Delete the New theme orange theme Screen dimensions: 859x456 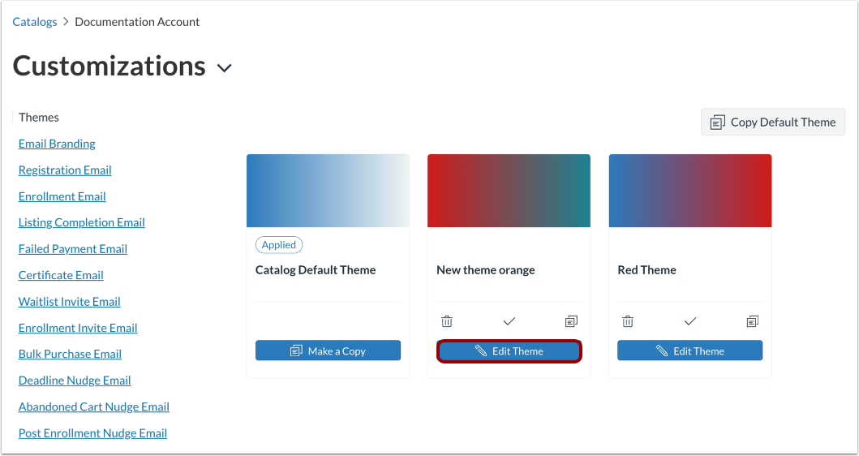pos(446,321)
